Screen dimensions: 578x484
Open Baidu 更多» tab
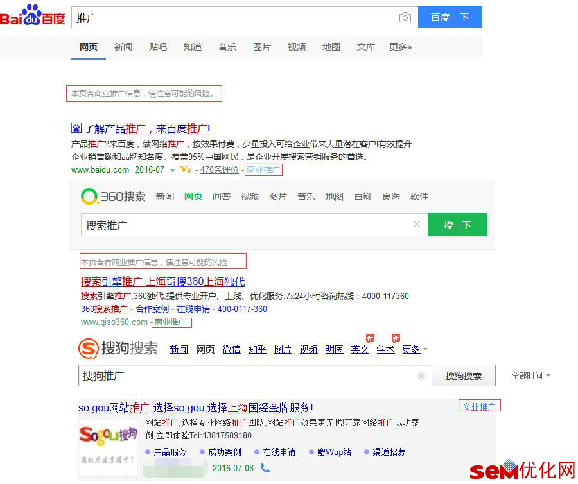click(x=400, y=47)
